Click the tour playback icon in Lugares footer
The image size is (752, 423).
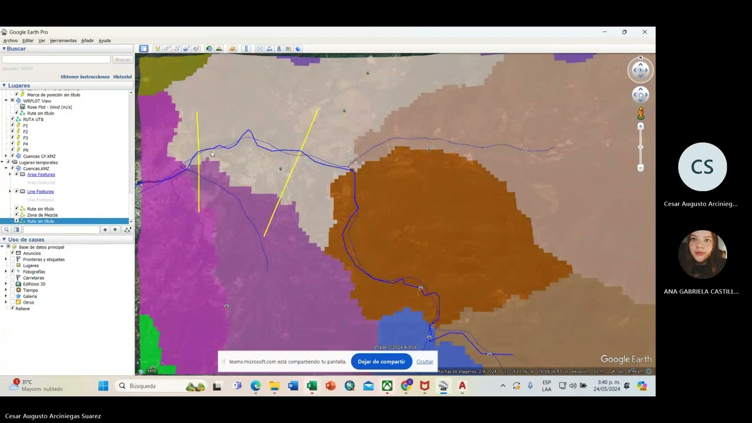click(x=127, y=230)
